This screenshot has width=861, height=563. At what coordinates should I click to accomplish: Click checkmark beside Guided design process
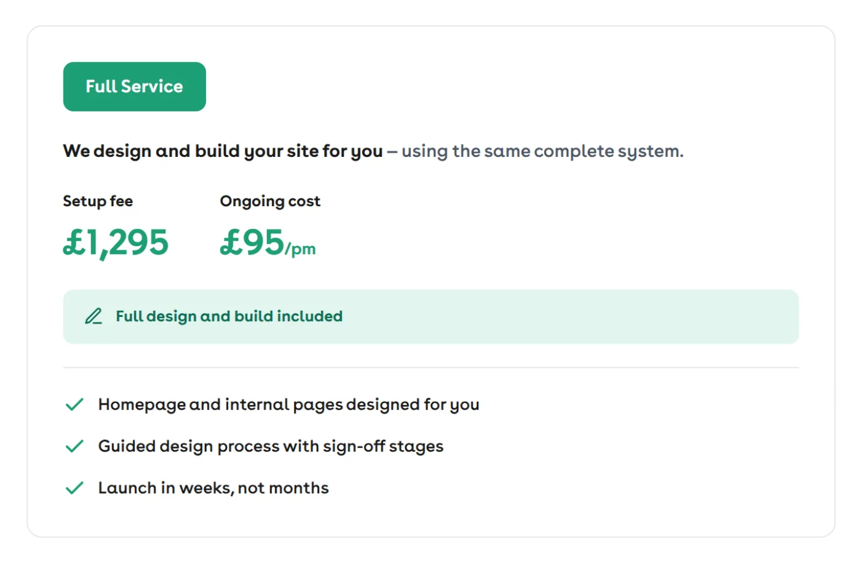(74, 446)
